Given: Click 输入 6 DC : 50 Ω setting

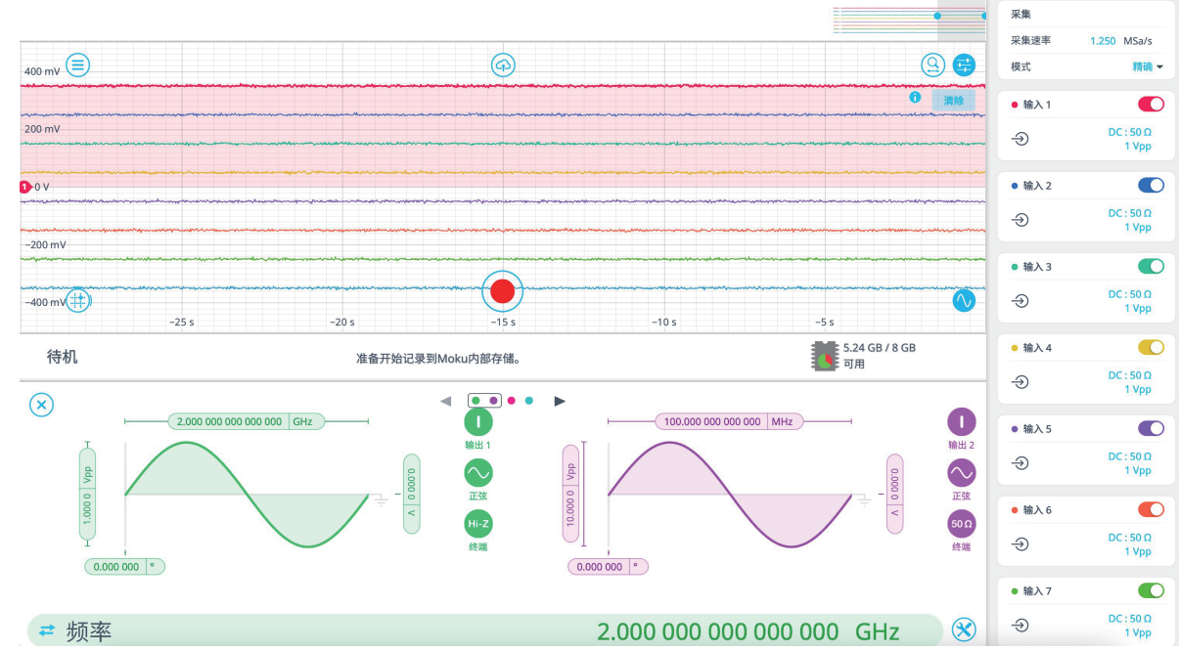Looking at the screenshot, I should tap(1129, 538).
